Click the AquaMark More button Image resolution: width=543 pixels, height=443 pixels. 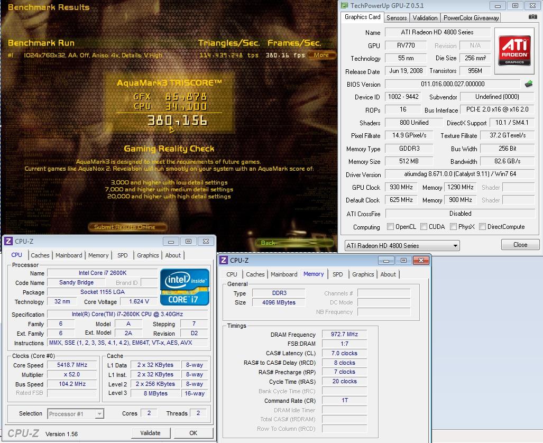point(321,55)
